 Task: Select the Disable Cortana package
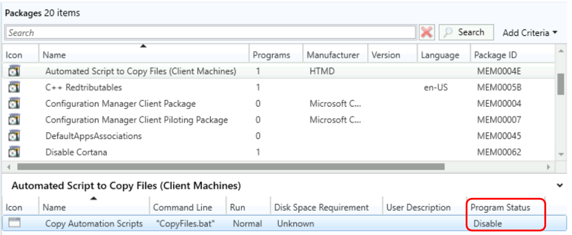coord(279,152)
